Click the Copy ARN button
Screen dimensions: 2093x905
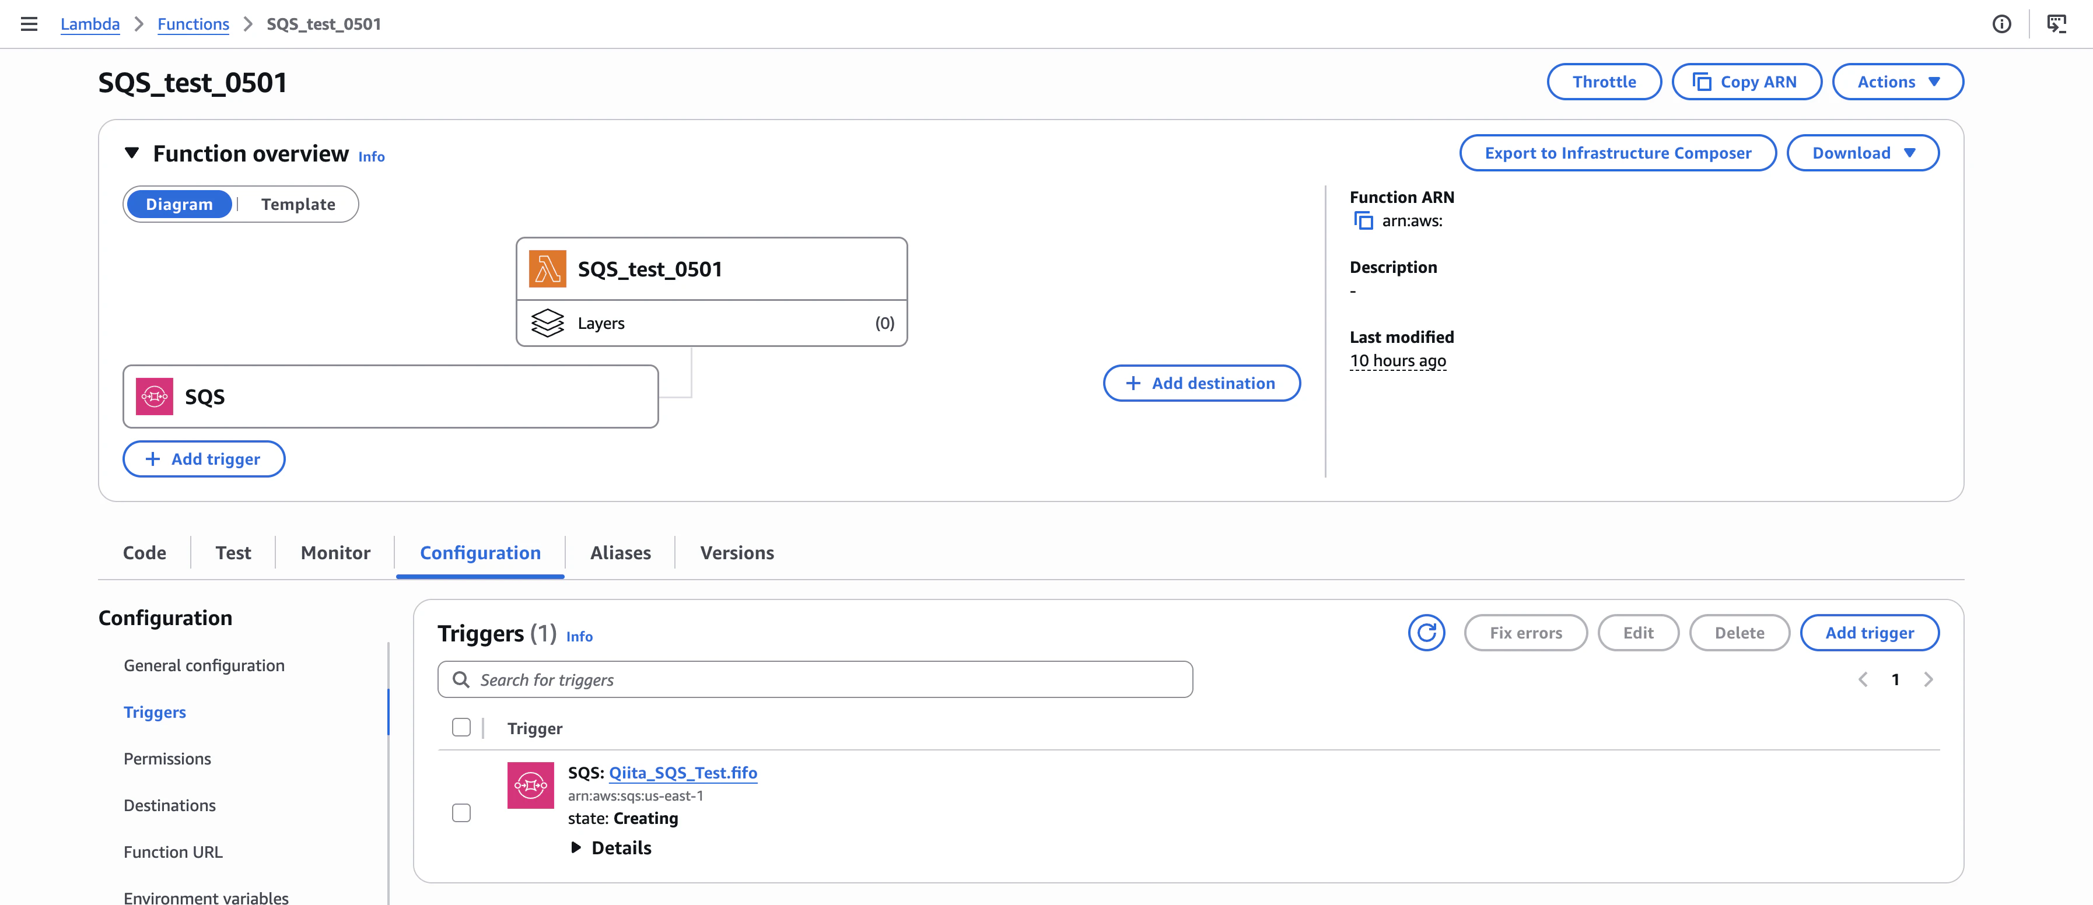pyautogui.click(x=1746, y=82)
